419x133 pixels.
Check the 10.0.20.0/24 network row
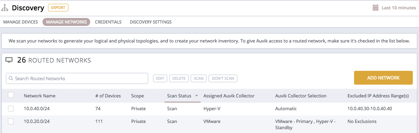[x=11, y=121]
